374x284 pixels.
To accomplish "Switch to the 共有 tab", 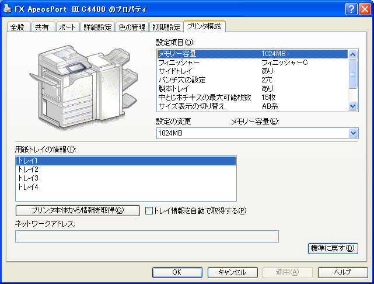I will pyautogui.click(x=43, y=27).
